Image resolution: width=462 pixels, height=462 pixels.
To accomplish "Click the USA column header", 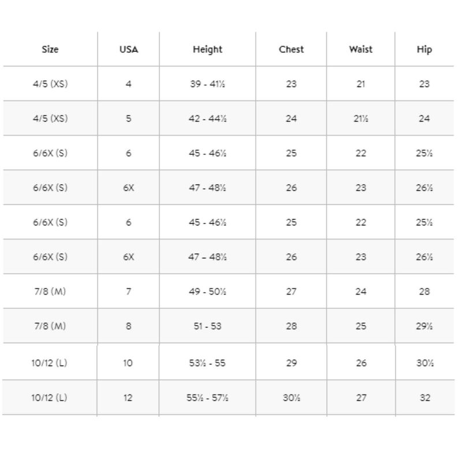I will [128, 49].
